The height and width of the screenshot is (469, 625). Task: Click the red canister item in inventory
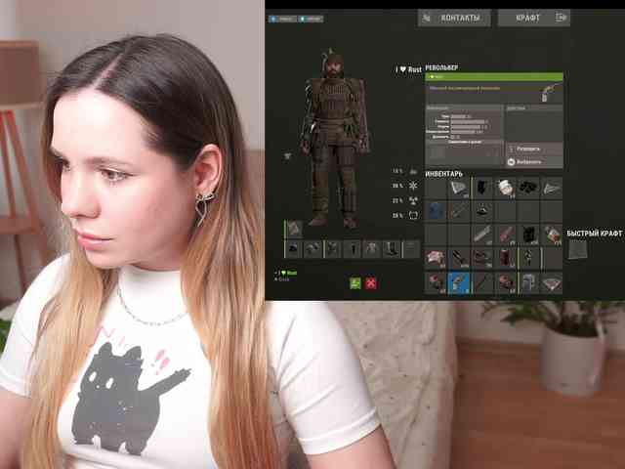pos(506,258)
